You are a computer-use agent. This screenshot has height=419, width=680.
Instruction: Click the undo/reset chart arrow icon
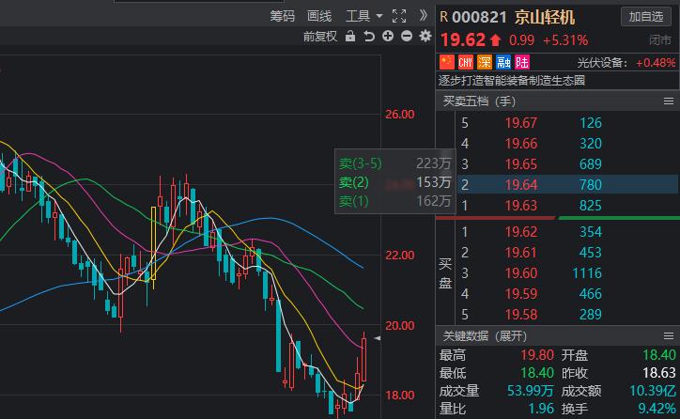coord(369,37)
